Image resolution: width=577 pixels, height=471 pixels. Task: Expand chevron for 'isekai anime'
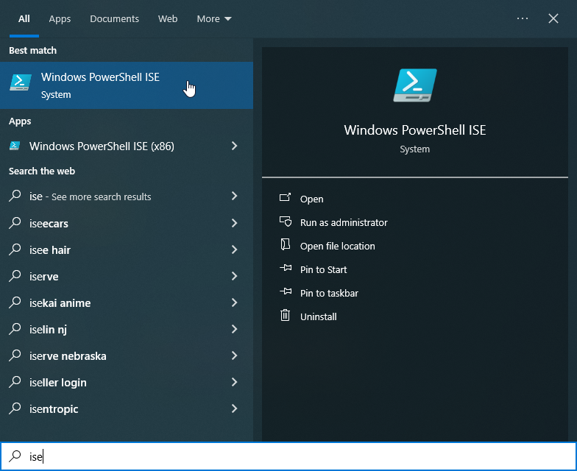pos(234,302)
